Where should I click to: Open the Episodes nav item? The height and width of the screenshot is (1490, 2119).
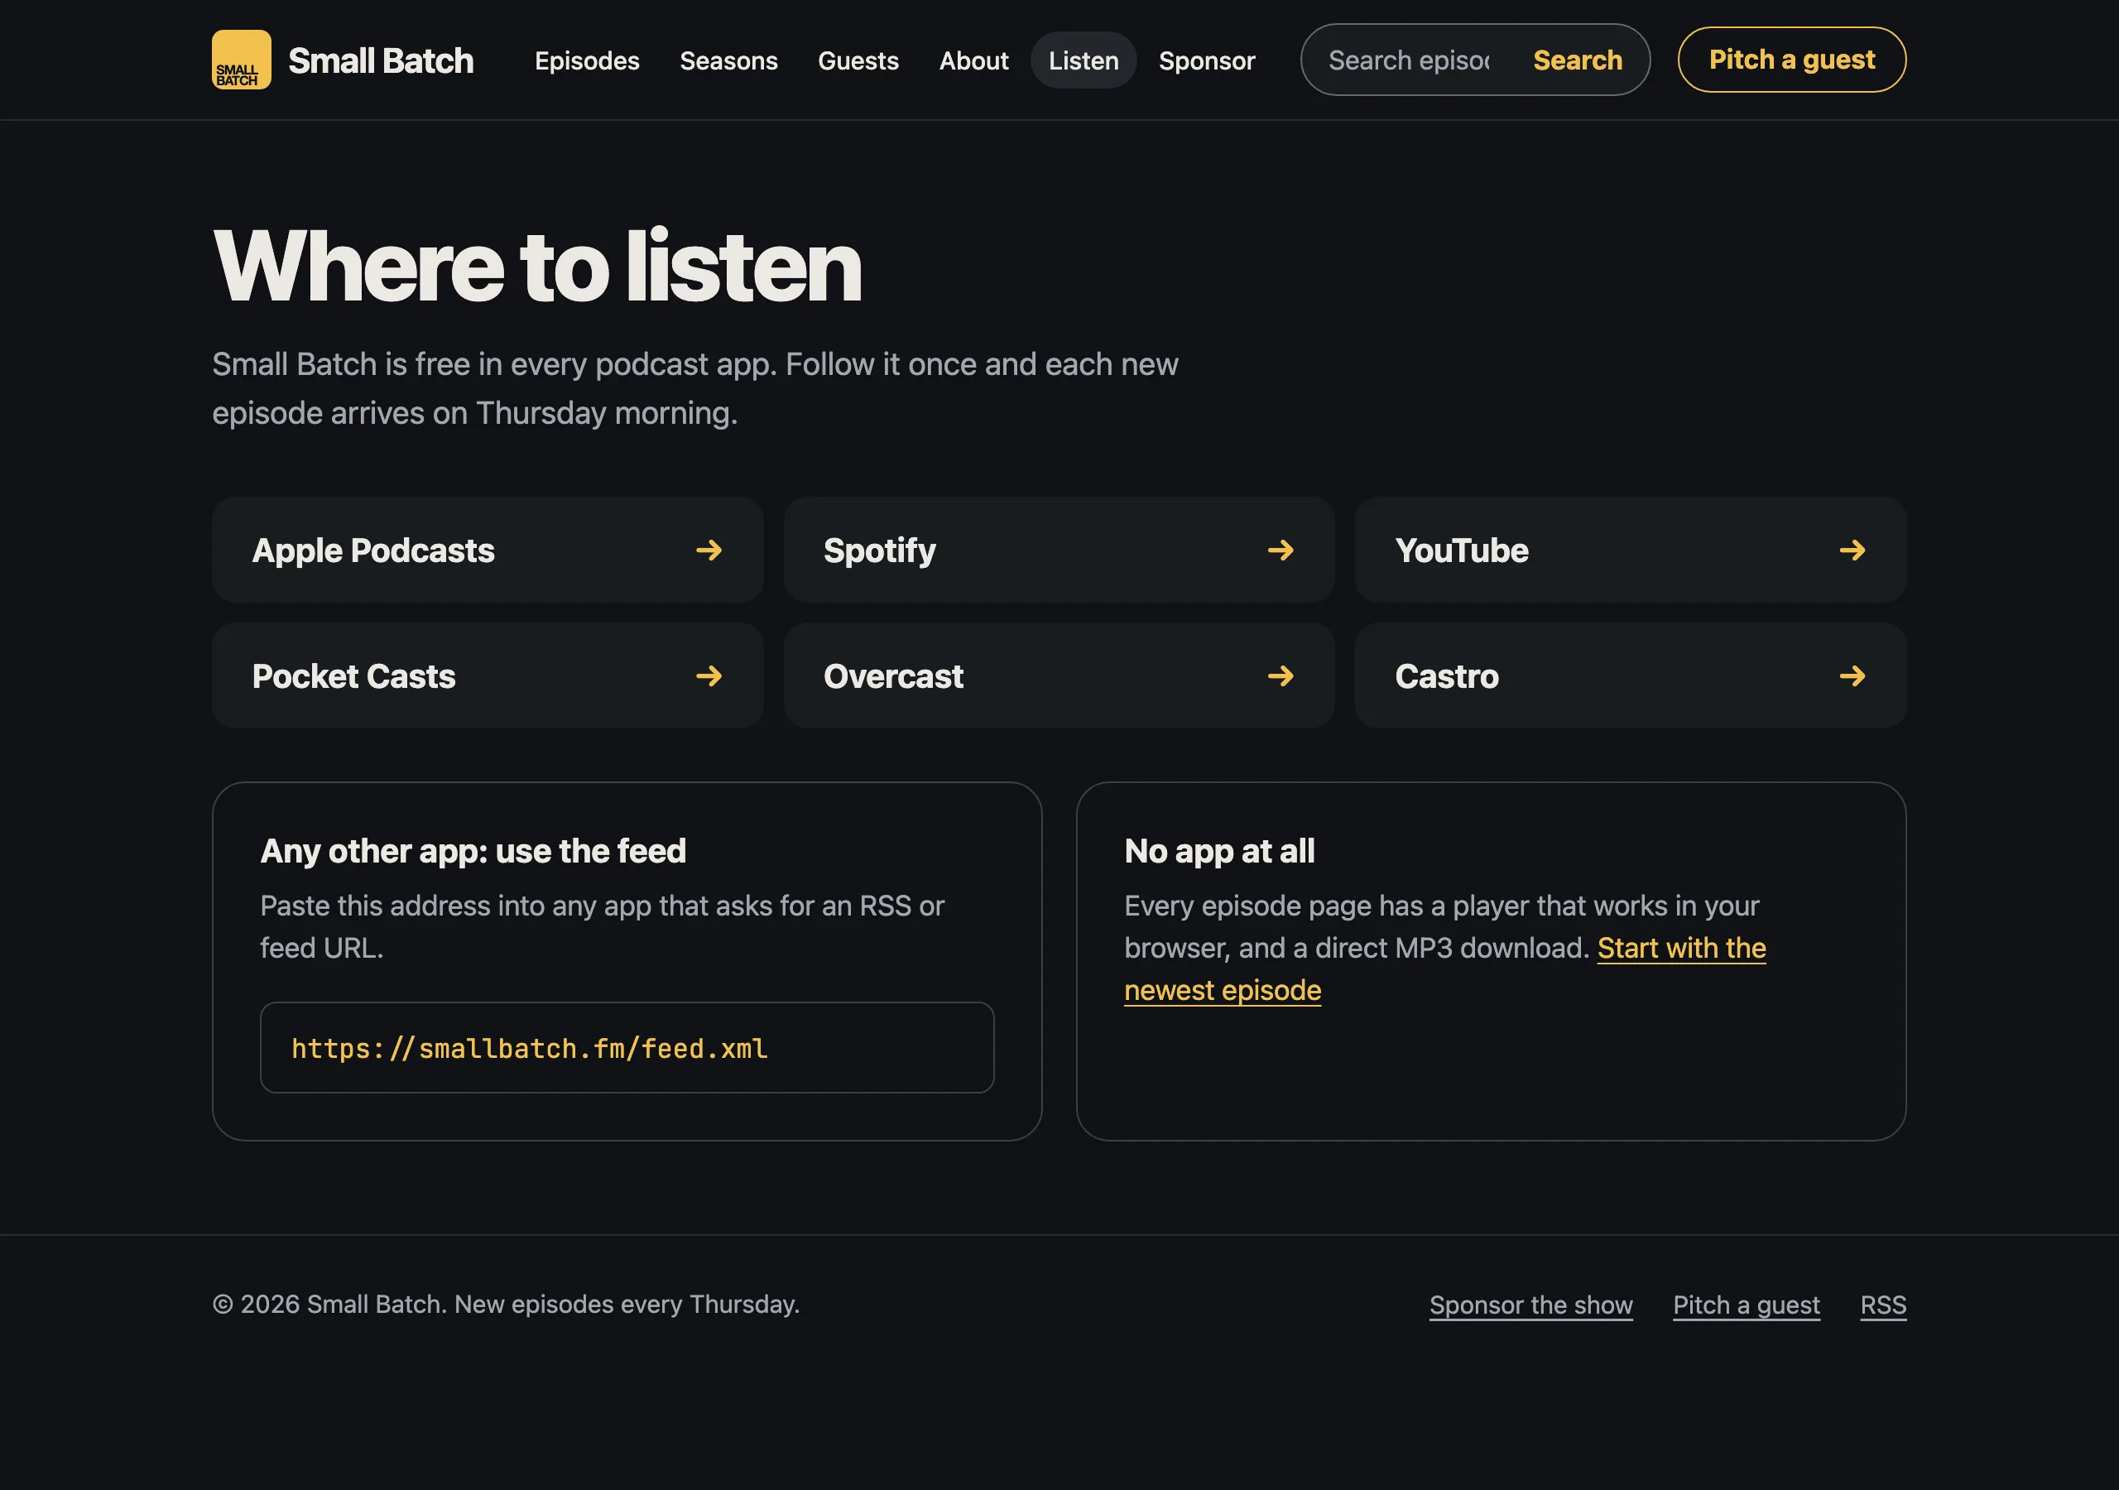(587, 61)
